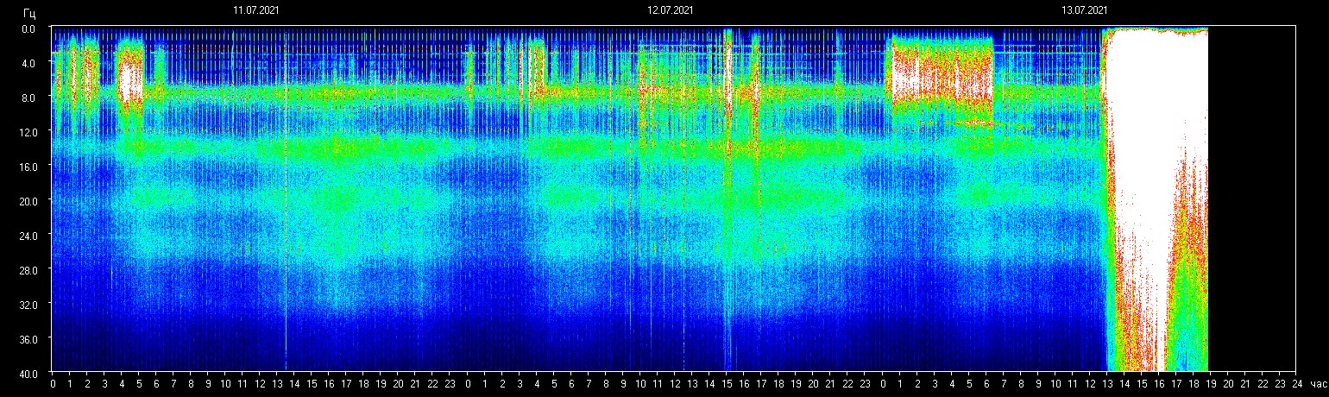Screen dimensions: 1329x397
Task: Click the final hour label 24
Action: [x=1297, y=383]
